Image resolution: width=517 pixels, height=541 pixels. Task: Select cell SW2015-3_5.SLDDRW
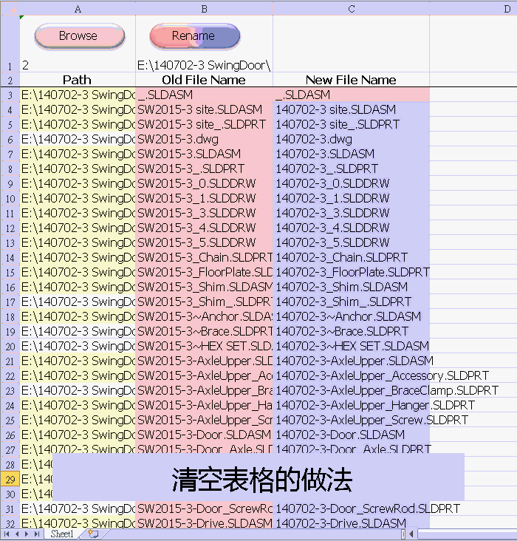[x=204, y=242]
